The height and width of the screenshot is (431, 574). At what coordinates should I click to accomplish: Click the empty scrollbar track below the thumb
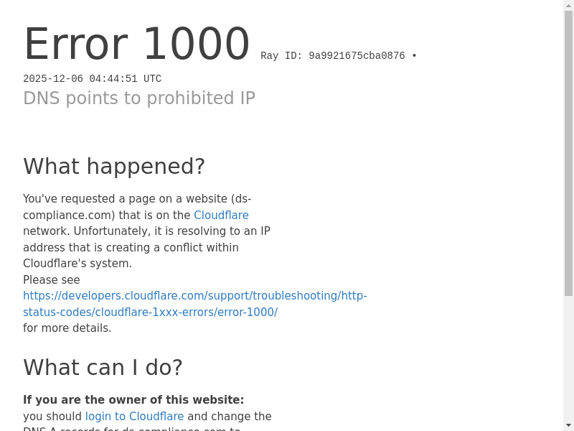click(568, 359)
